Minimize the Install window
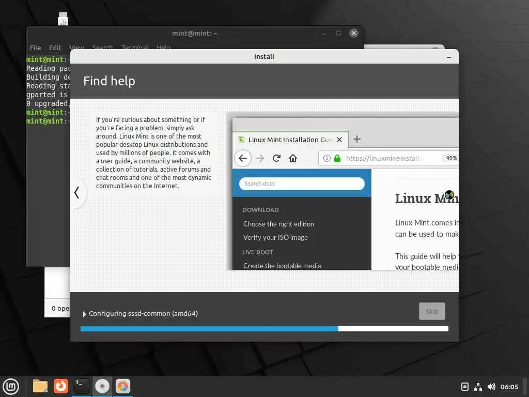 (449, 57)
